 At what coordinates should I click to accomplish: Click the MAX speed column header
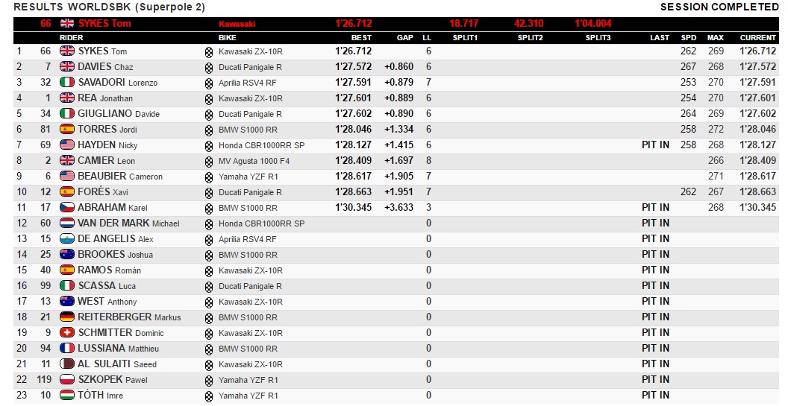(715, 37)
